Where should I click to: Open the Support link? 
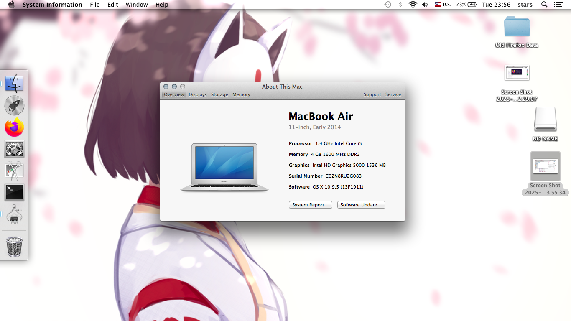[x=372, y=94]
